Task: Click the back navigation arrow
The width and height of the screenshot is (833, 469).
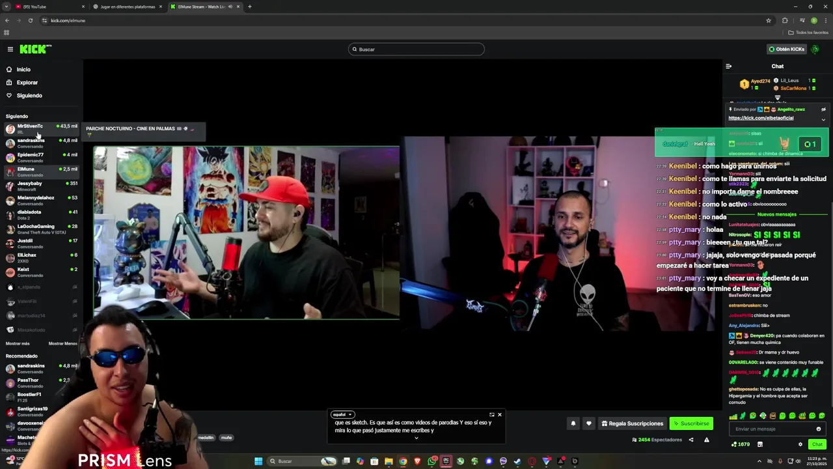Action: (7, 20)
